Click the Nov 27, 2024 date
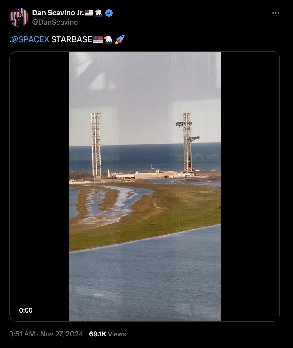Viewport: 293px width, 348px height. (62, 334)
